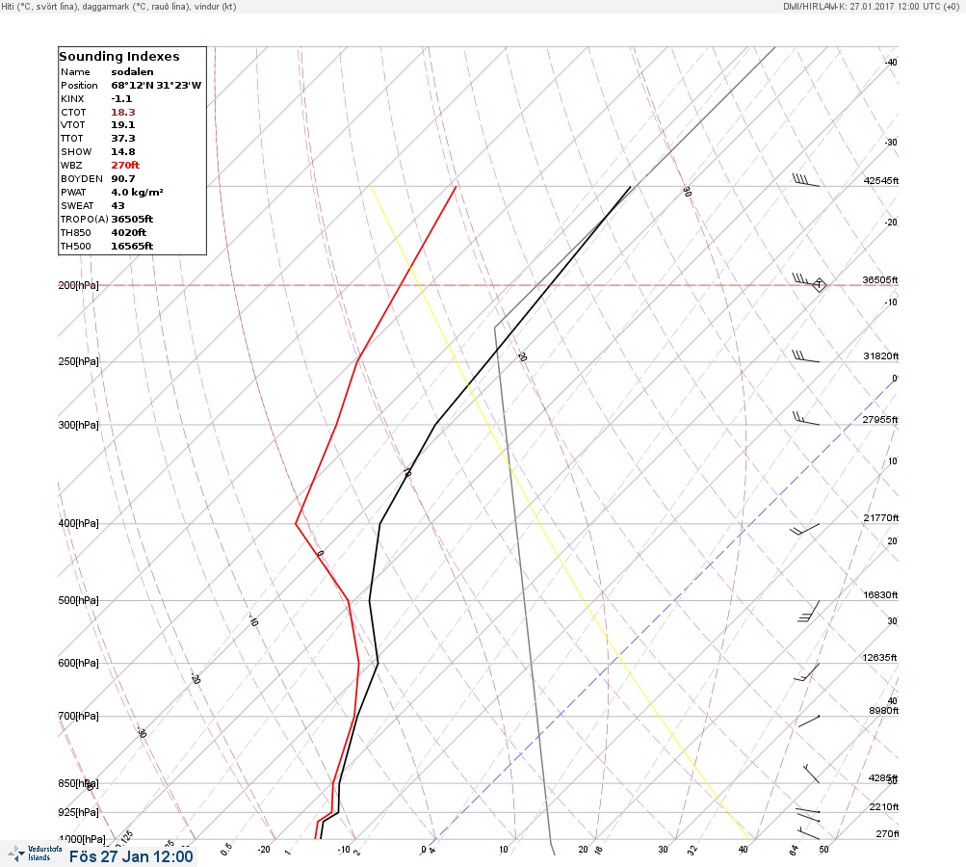Screen dimensions: 966x867
Task: Click the tropopause diamond marker at 200hPa
Action: click(x=819, y=285)
